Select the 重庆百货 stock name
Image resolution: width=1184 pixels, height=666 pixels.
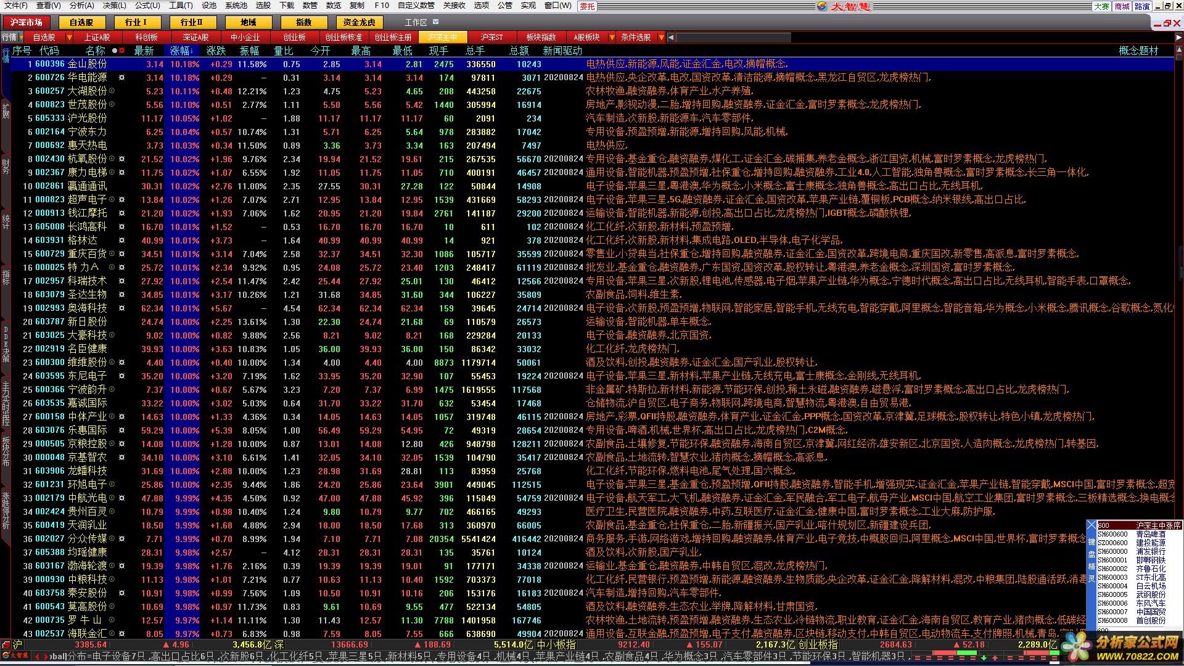(87, 253)
